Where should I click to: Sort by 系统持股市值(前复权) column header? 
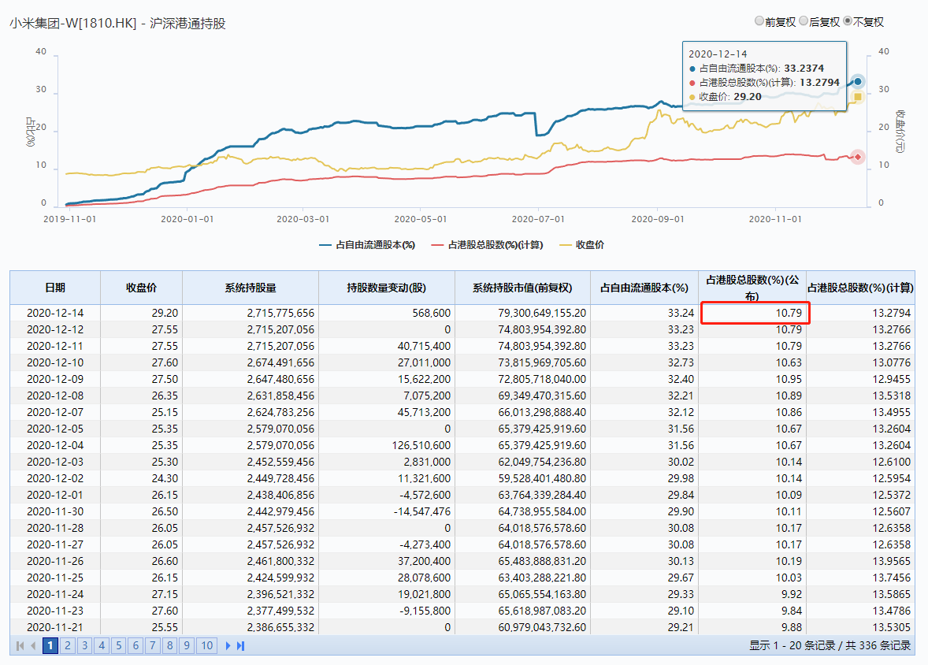[x=522, y=288]
